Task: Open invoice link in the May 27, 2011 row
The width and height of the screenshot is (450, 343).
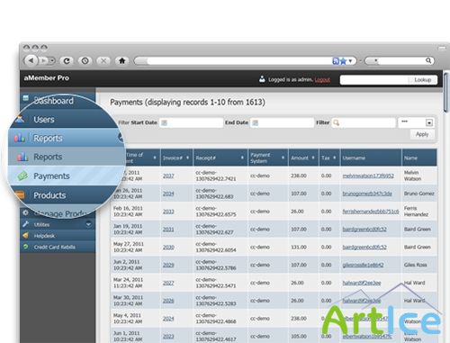Action: tap(168, 247)
